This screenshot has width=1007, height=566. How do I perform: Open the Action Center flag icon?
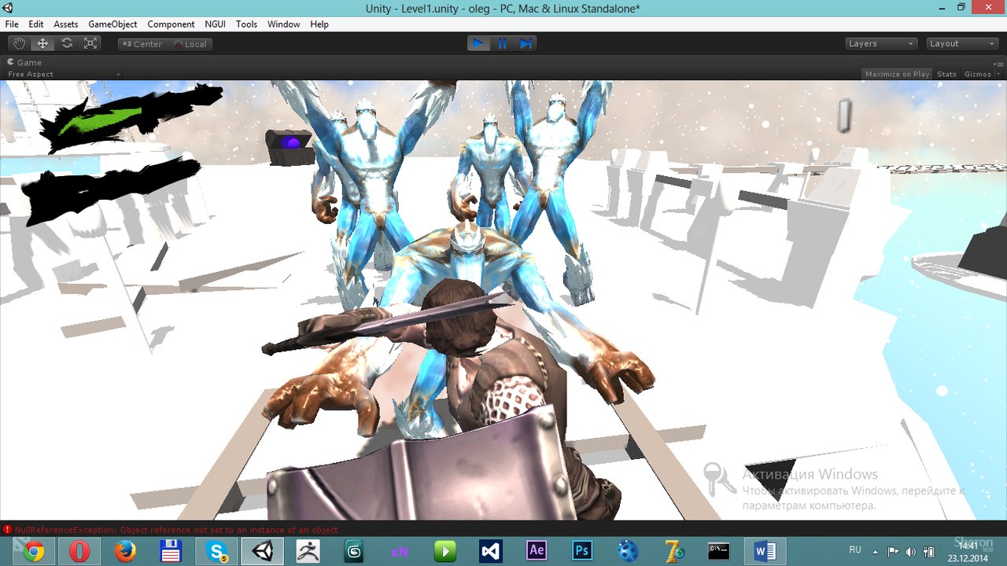pos(894,551)
